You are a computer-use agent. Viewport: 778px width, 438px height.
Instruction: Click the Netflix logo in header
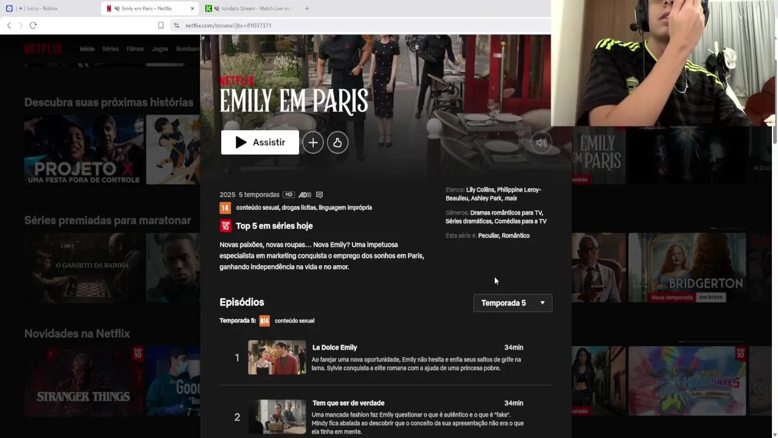[x=43, y=49]
